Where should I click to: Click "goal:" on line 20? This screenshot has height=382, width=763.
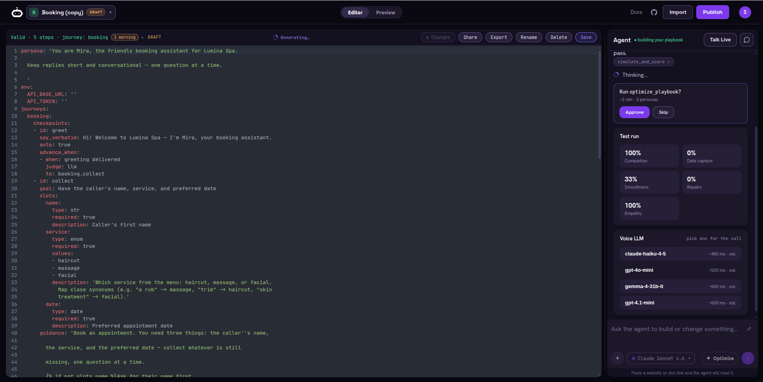pyautogui.click(x=47, y=189)
